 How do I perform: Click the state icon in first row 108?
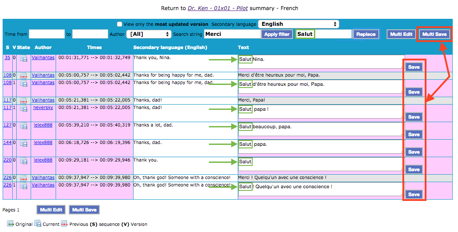24,75
